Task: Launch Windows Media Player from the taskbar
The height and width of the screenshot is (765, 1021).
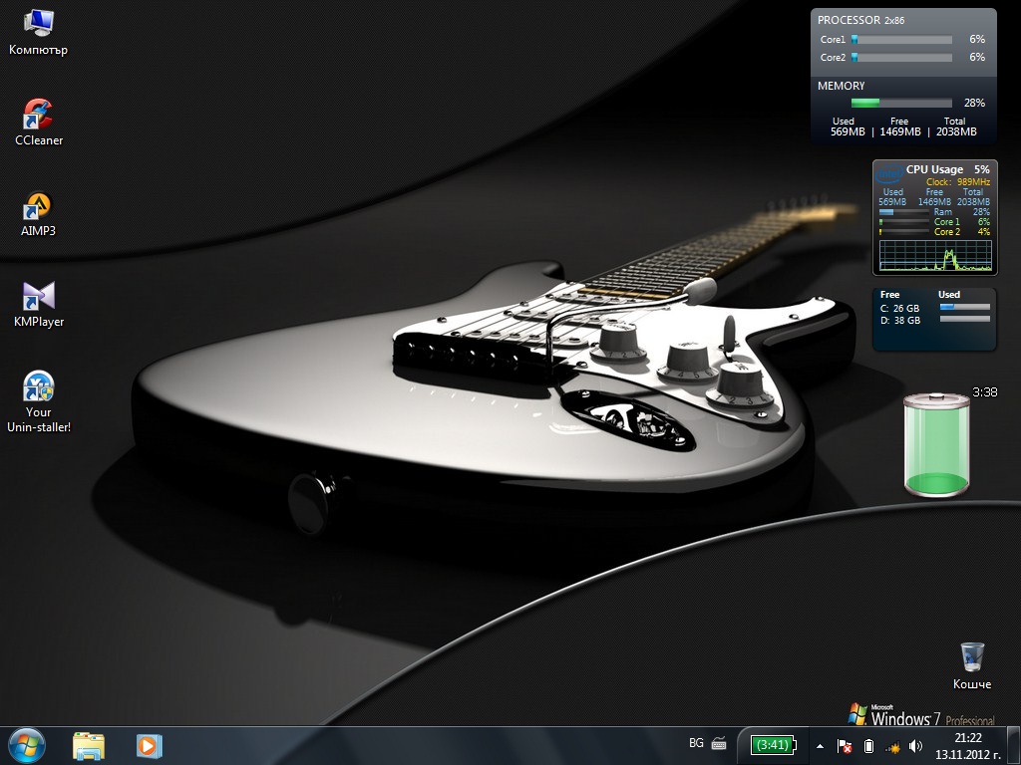Action: coord(150,746)
